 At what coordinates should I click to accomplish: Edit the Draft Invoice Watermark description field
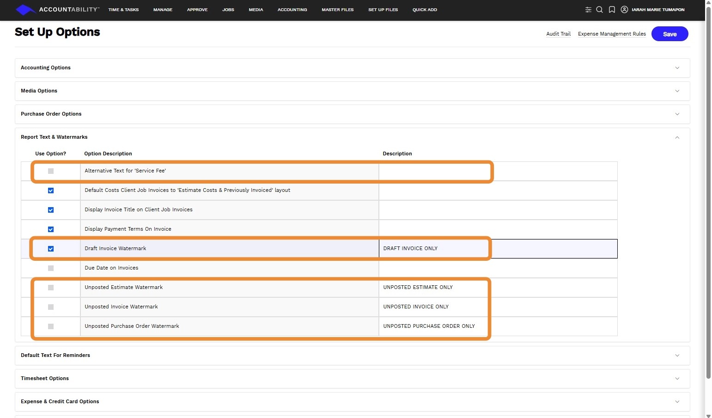coord(498,249)
